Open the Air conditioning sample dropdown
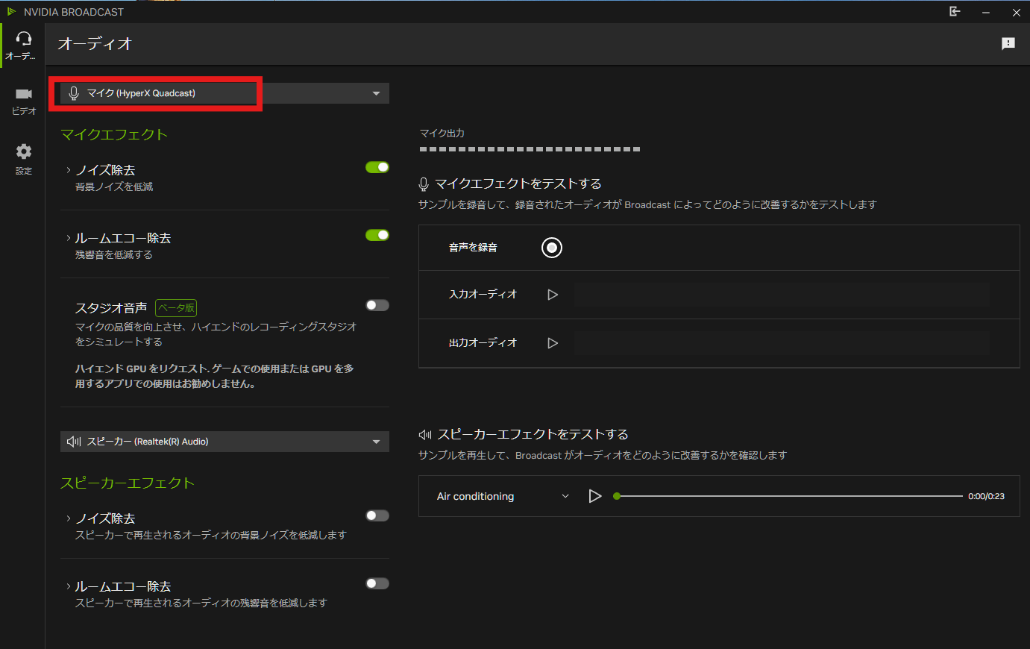Viewport: 1030px width, 649px height. coord(503,496)
